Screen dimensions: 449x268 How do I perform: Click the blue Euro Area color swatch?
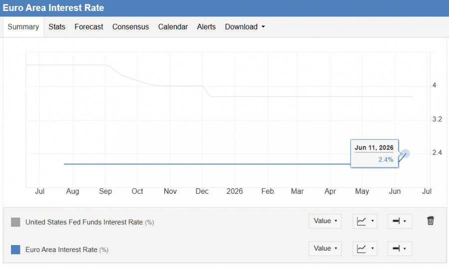pyautogui.click(x=15, y=250)
